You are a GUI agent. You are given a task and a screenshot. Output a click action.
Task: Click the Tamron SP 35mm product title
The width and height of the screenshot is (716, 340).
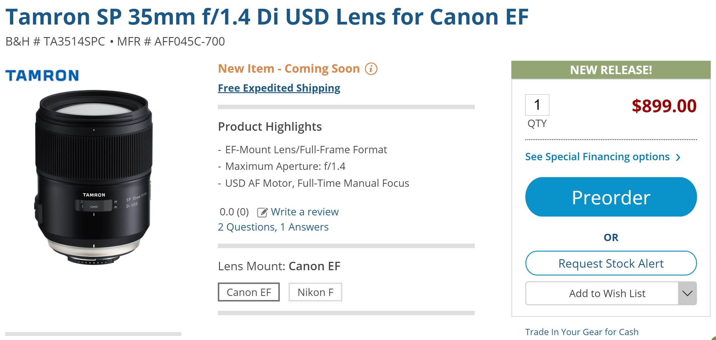pos(267,17)
